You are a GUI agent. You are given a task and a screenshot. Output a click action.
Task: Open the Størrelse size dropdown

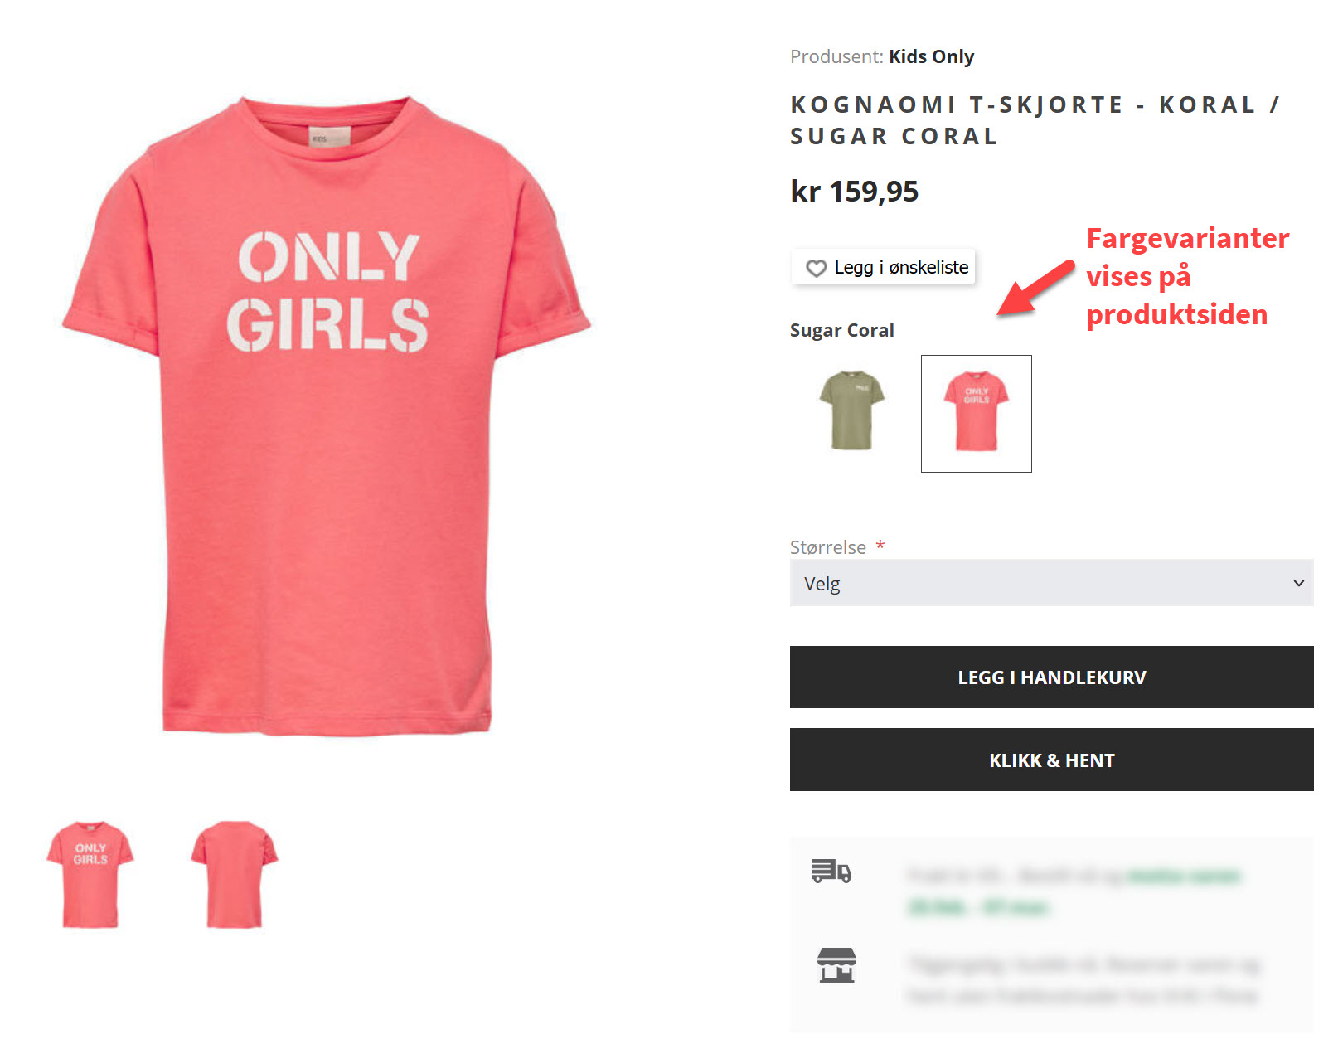pos(1050,583)
